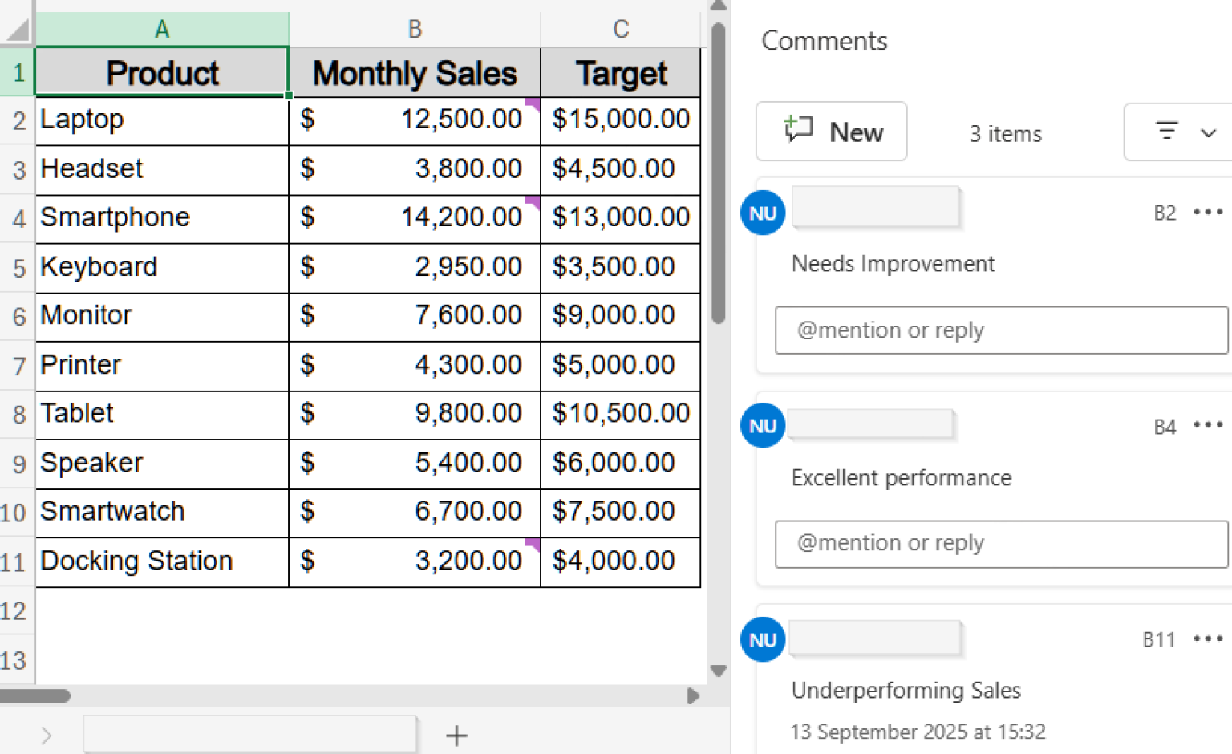The width and height of the screenshot is (1232, 754).
Task: Open more options for the B4 comment
Action: [1208, 426]
